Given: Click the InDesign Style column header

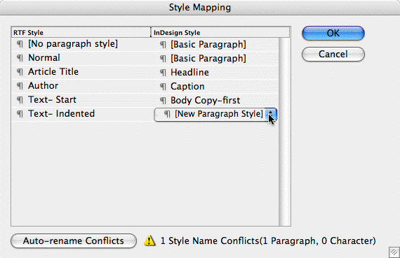Looking at the screenshot, I should tap(220, 33).
